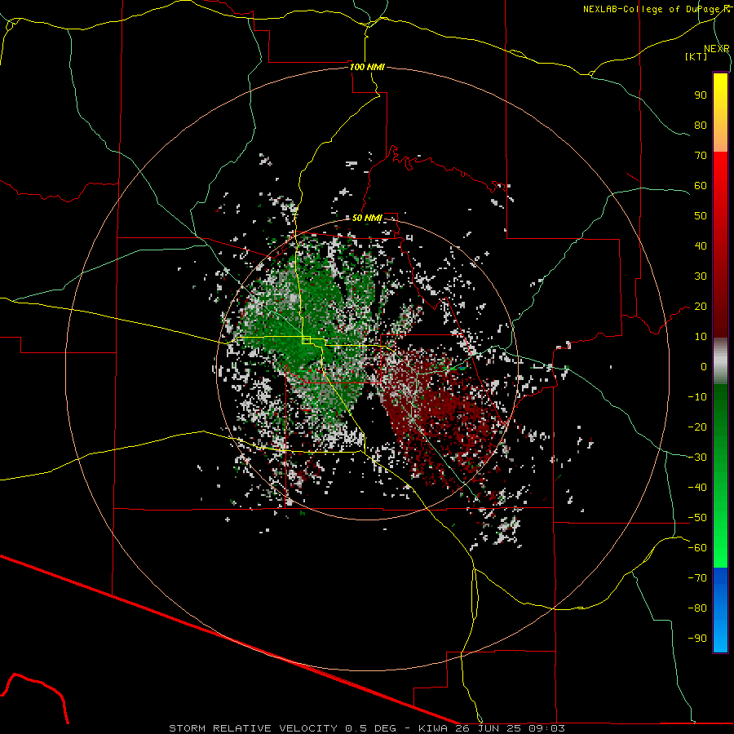Click the -60 value on velocity scale
734x734 pixels.
pyautogui.click(x=697, y=548)
